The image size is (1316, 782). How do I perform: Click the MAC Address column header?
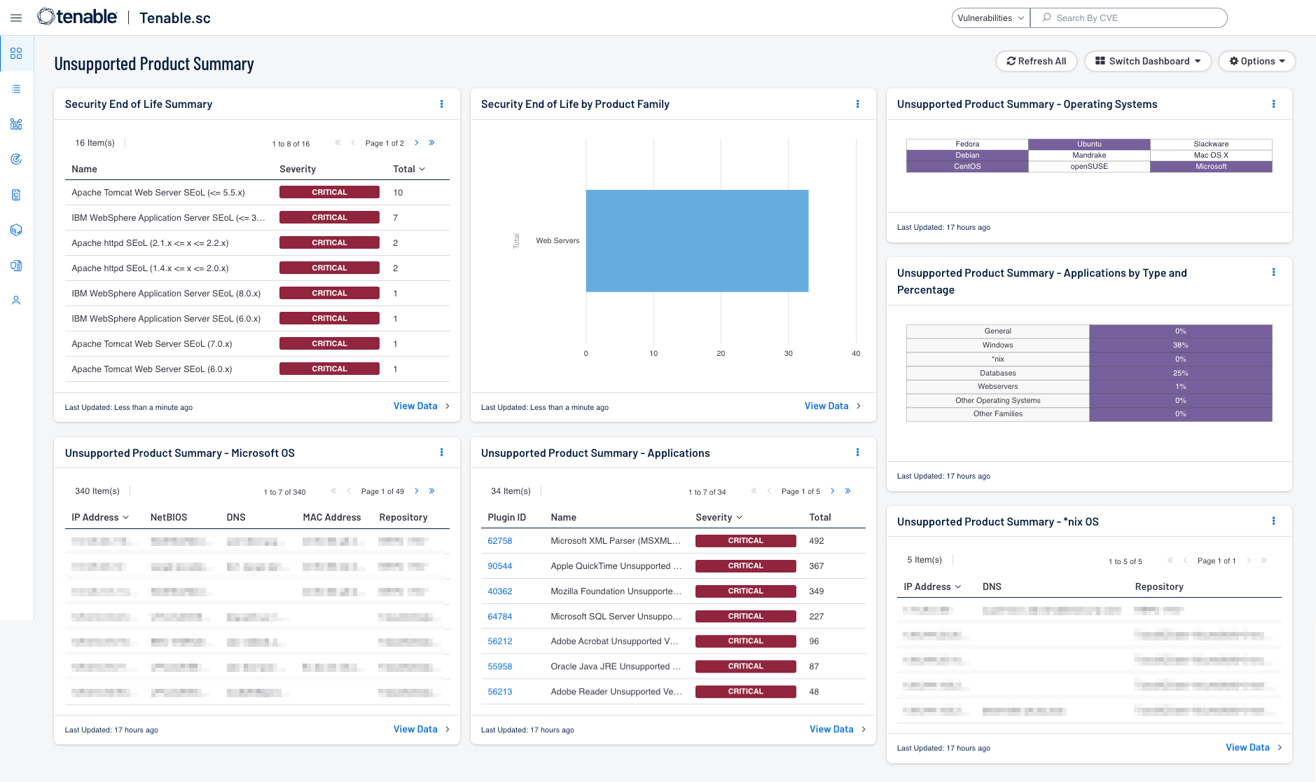[332, 517]
